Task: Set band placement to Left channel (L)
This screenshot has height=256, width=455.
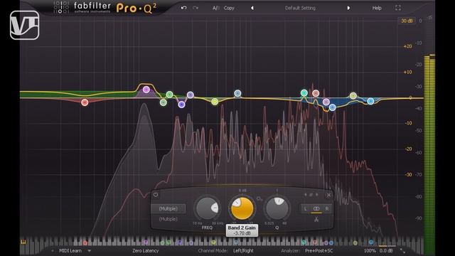Action: click(x=305, y=208)
